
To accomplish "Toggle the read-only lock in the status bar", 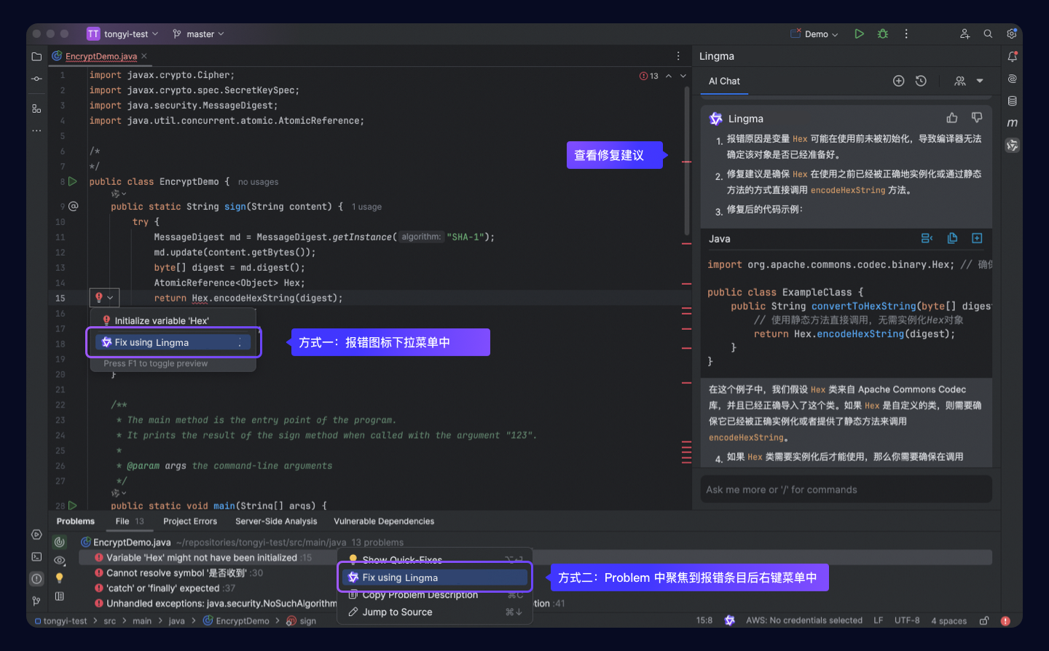I will [984, 620].
